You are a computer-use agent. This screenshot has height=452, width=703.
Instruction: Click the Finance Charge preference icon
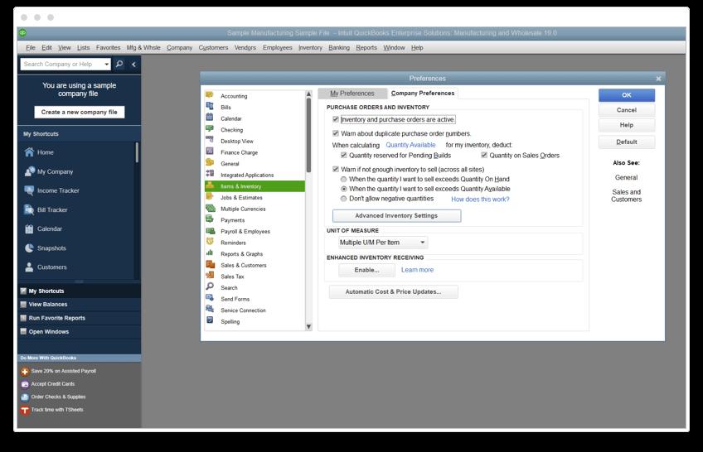pyautogui.click(x=210, y=151)
